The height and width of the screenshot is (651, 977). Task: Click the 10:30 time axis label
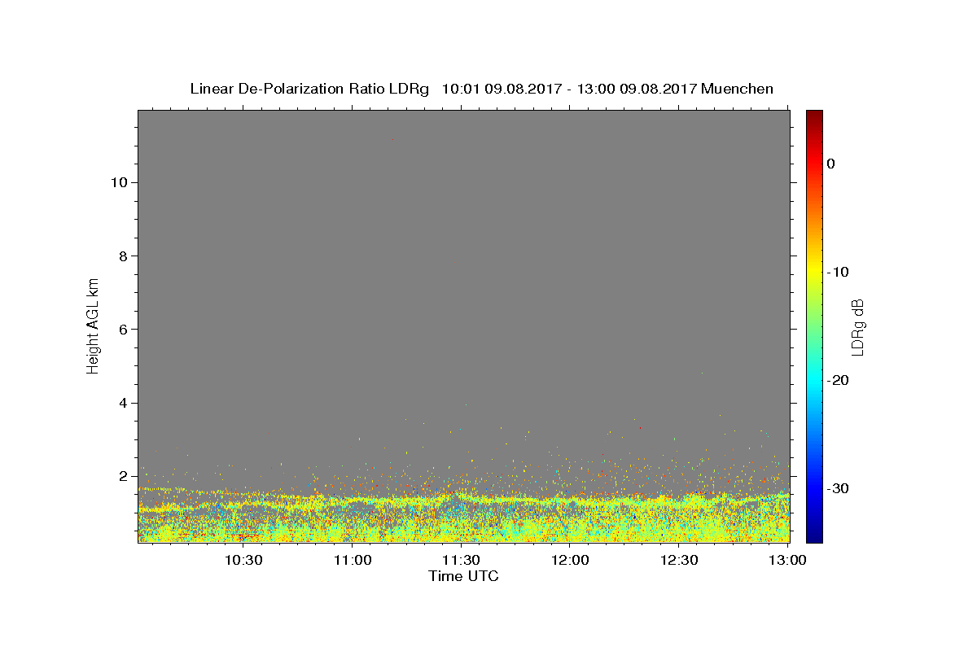coord(243,561)
